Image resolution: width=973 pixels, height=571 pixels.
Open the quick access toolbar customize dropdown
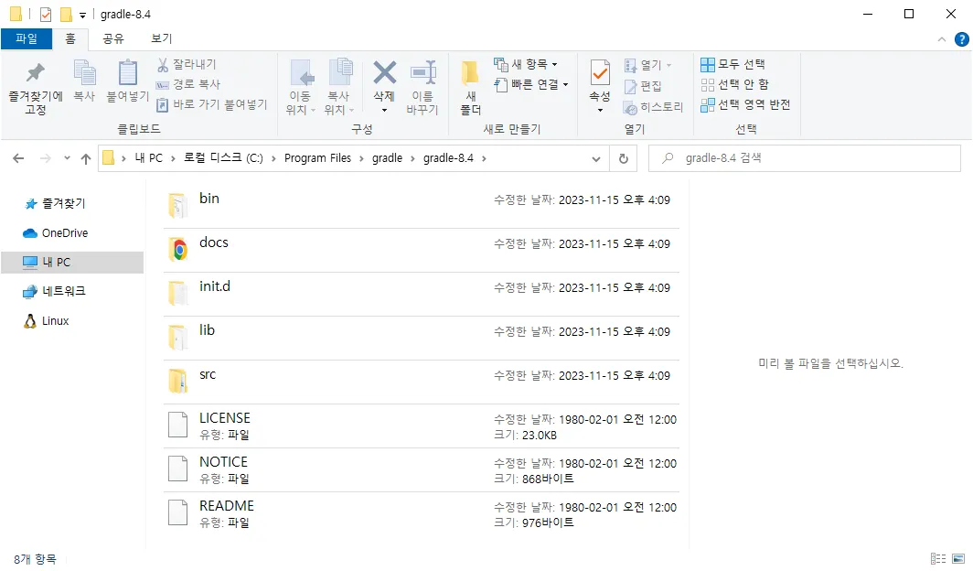pos(82,15)
